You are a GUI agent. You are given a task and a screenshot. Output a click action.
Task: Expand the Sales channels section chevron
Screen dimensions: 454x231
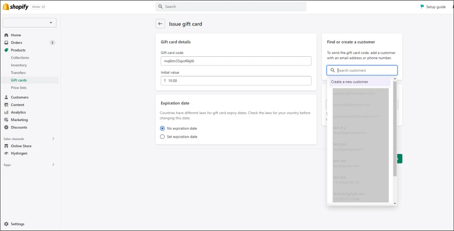point(53,139)
